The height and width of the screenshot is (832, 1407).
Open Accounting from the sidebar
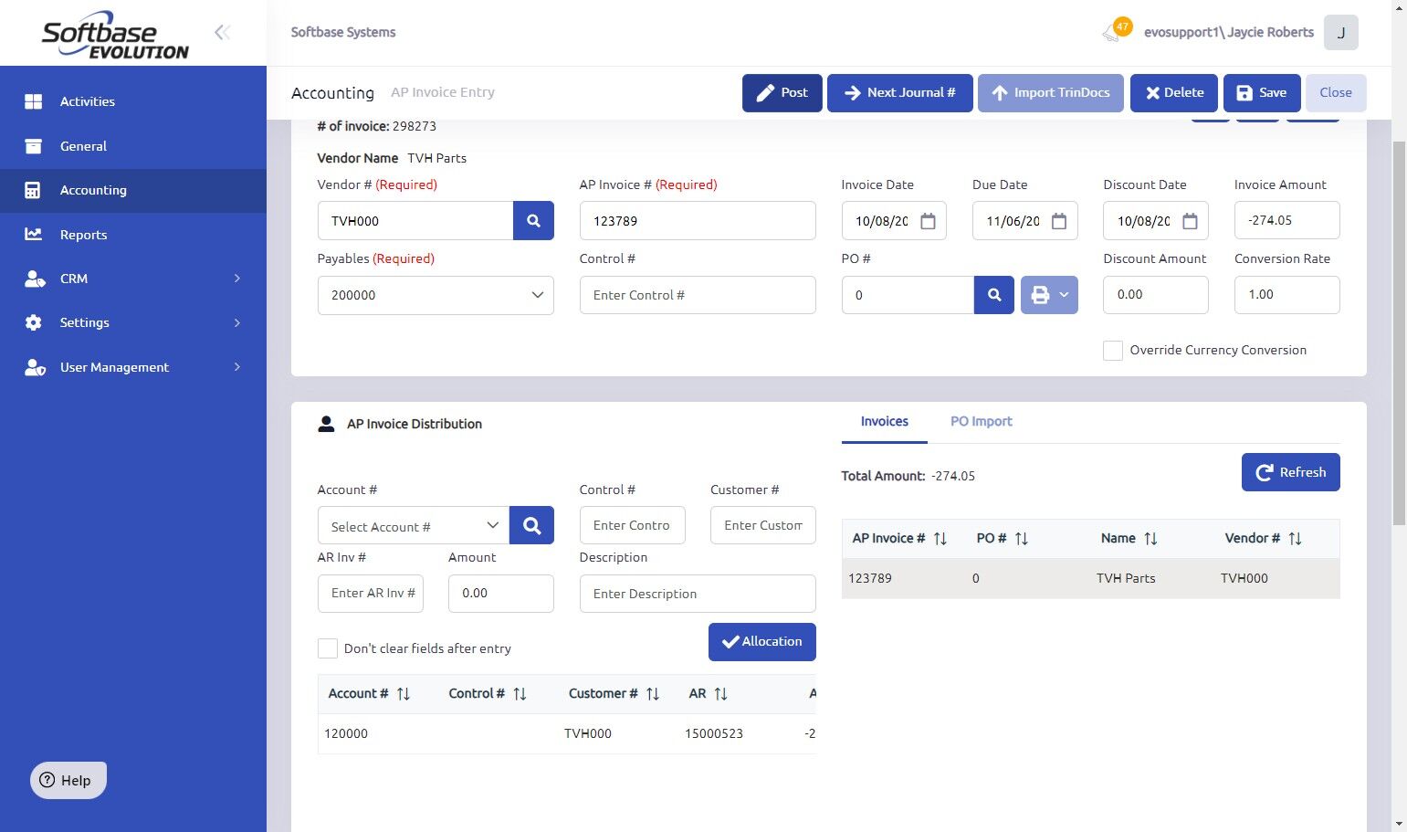click(133, 190)
